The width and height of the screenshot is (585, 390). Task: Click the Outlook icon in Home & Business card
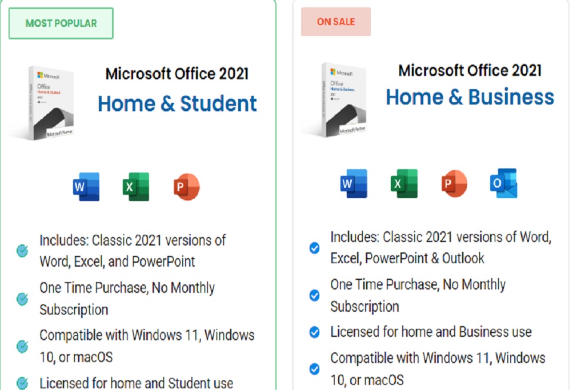coord(504,183)
